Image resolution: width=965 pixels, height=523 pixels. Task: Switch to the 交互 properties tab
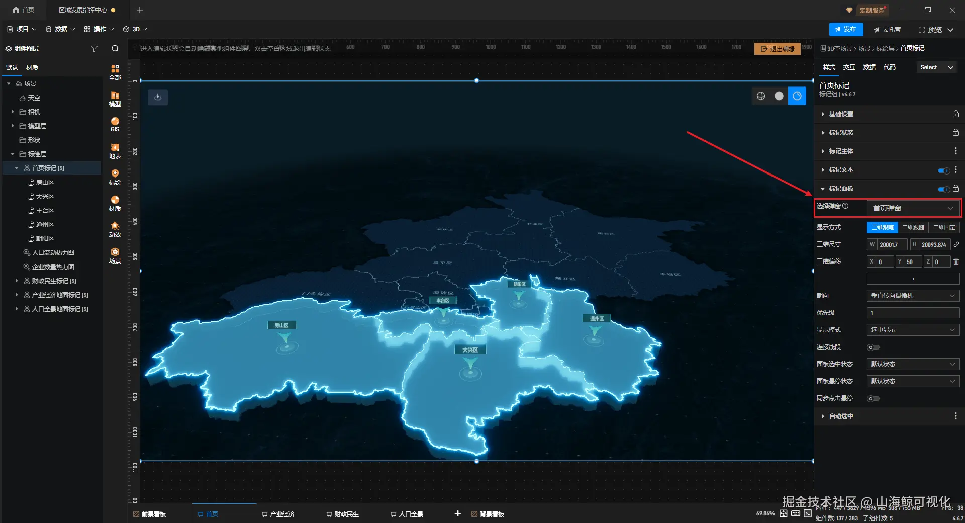pyautogui.click(x=849, y=67)
